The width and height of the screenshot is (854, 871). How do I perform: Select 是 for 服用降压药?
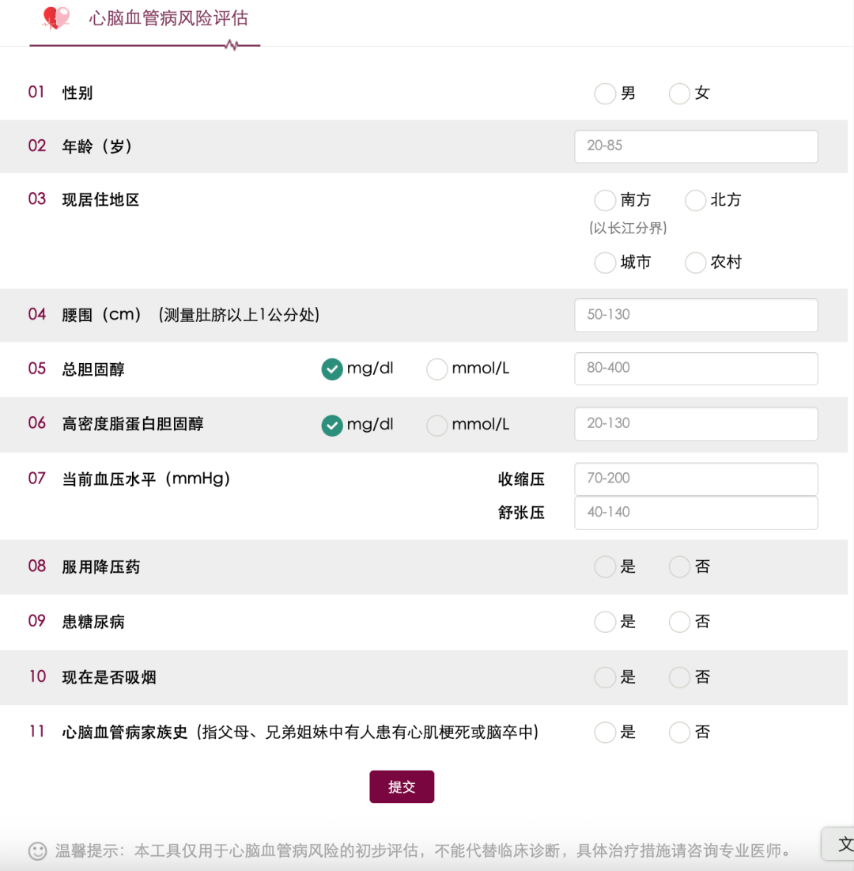pyautogui.click(x=605, y=567)
